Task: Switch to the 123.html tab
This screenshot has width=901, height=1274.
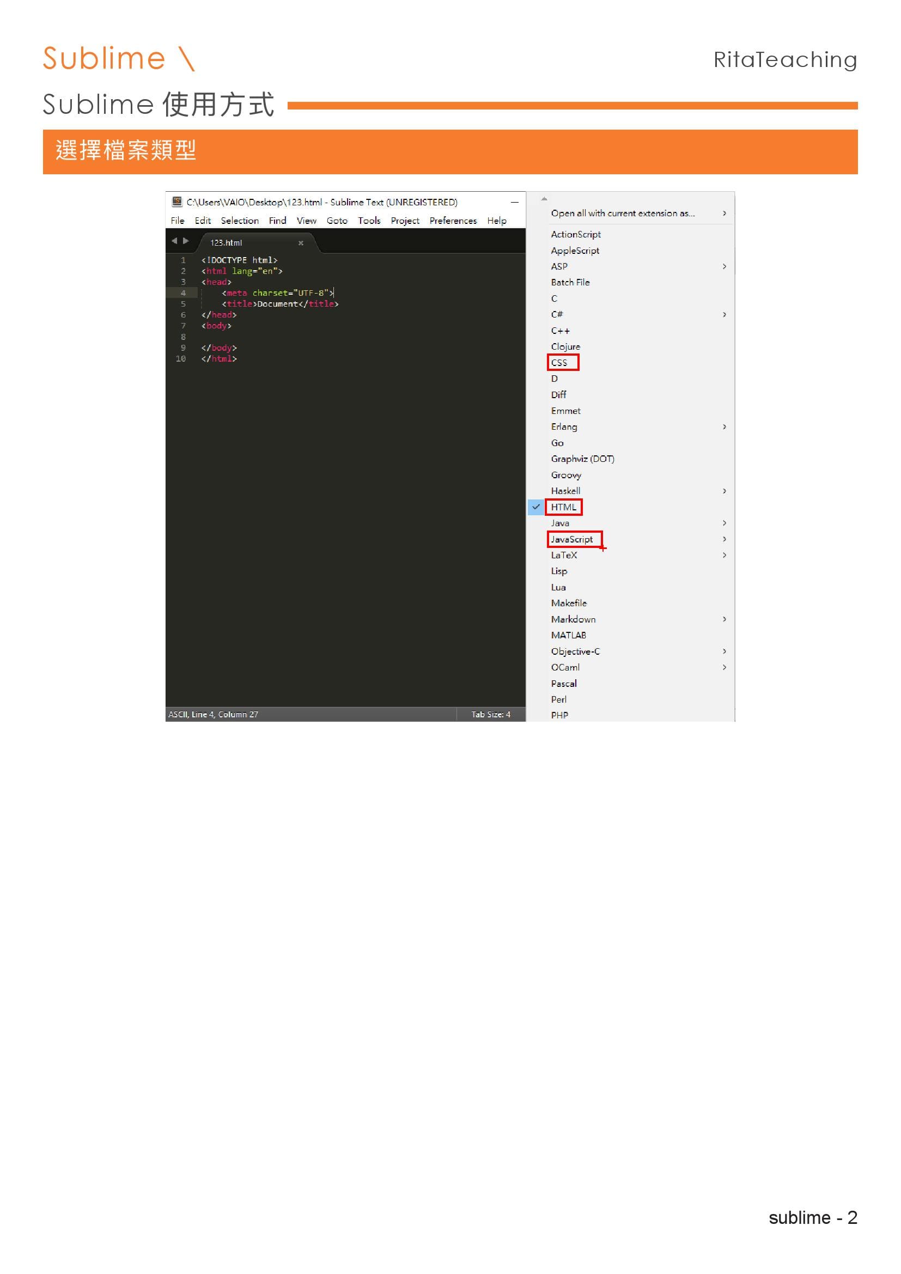Action: [227, 243]
